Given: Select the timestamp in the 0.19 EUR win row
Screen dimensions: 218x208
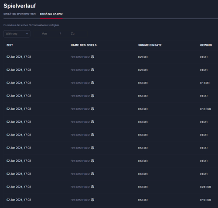Looking at the screenshot, I should tap(19, 200).
